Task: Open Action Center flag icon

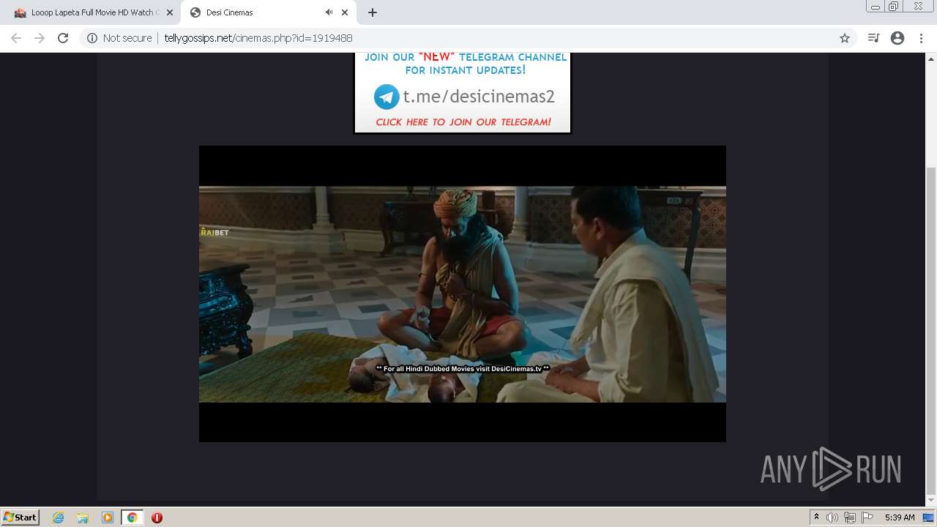Action: coord(867,517)
